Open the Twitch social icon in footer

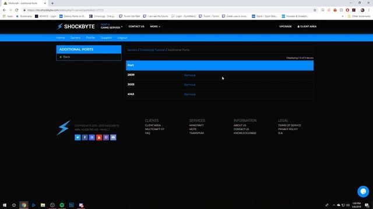click(x=106, y=138)
